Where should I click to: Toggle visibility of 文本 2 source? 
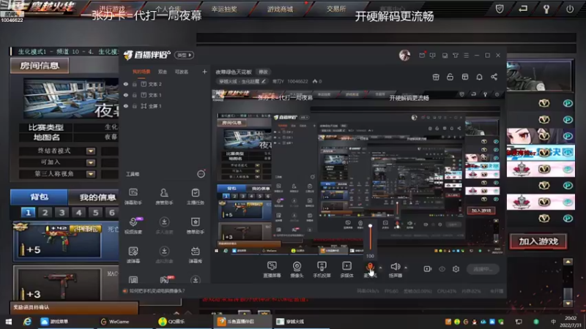(126, 84)
